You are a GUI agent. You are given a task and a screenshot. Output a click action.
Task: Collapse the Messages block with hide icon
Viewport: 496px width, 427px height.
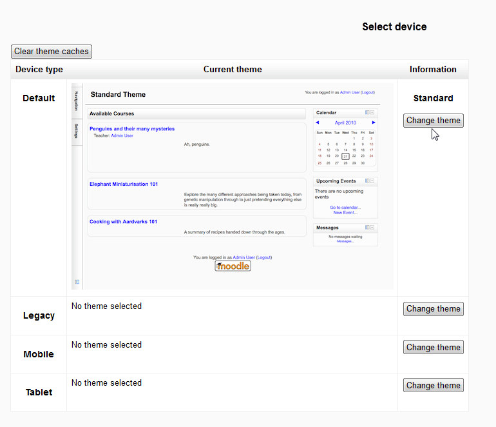(372, 228)
